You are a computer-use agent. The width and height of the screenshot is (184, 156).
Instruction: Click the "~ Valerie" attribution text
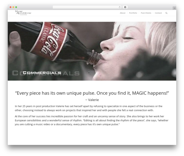point(92,100)
